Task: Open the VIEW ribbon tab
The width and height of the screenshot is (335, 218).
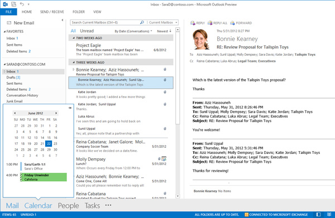Action: [x=97, y=12]
